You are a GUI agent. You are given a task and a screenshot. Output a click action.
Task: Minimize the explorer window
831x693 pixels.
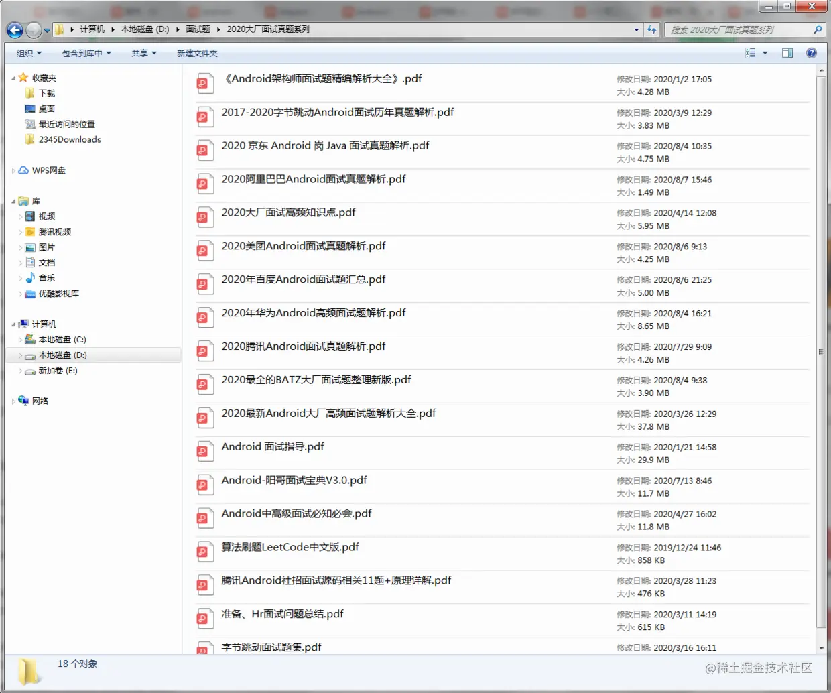769,6
